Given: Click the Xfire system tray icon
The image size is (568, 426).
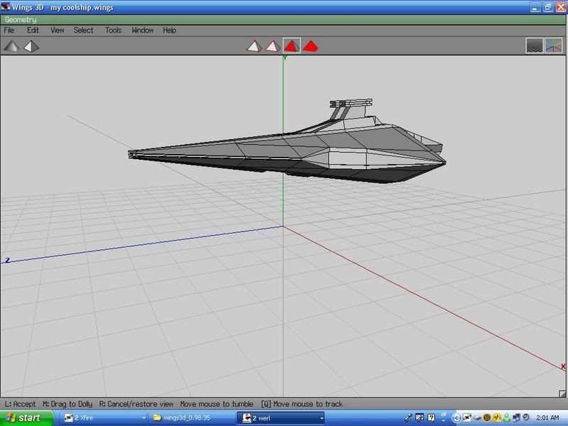Looking at the screenshot, I should (467, 417).
